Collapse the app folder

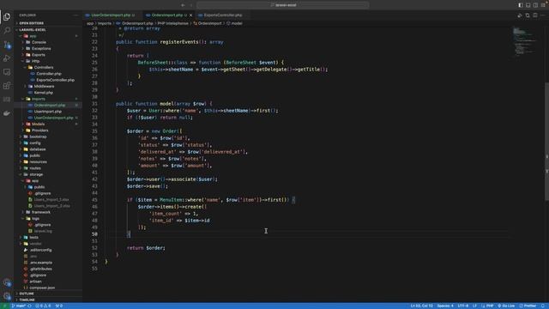pos(33,36)
